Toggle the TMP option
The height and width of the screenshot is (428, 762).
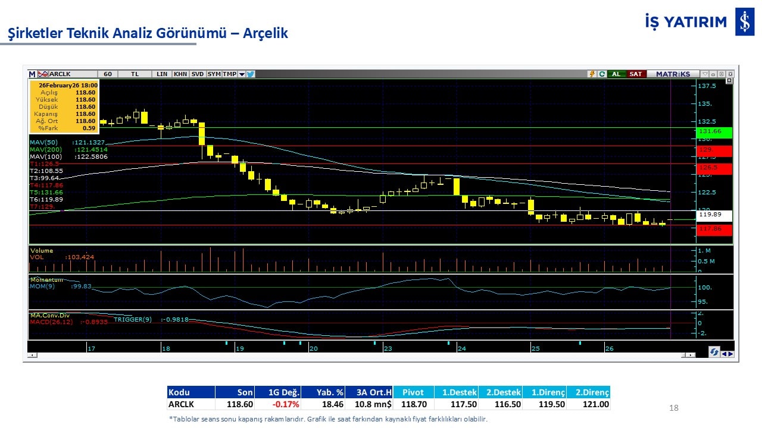pos(229,74)
